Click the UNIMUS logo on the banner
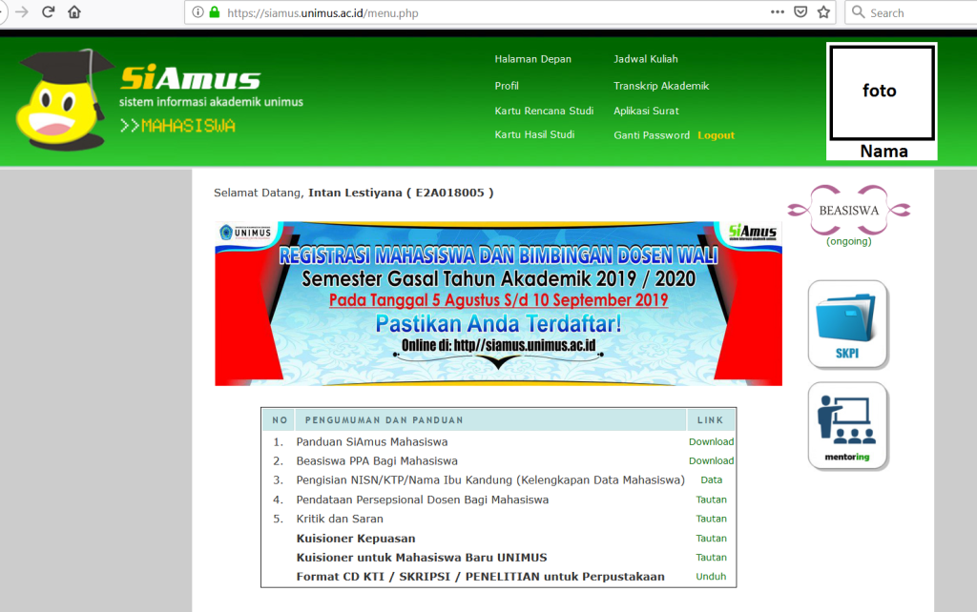Viewport: 977px width, 612px height. [x=246, y=233]
